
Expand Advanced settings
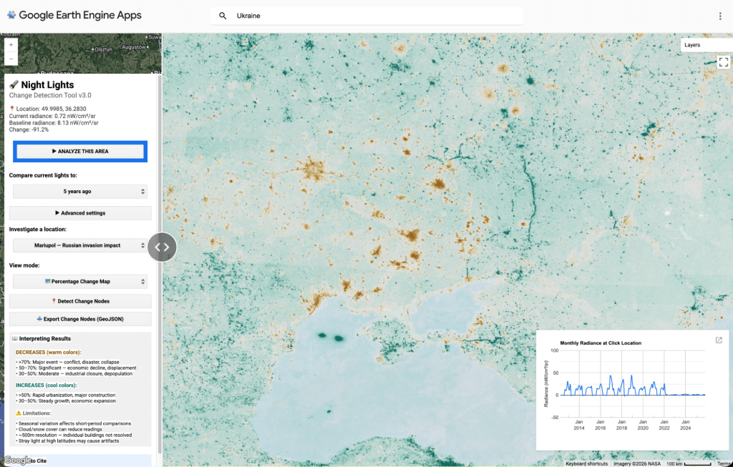[80, 213]
